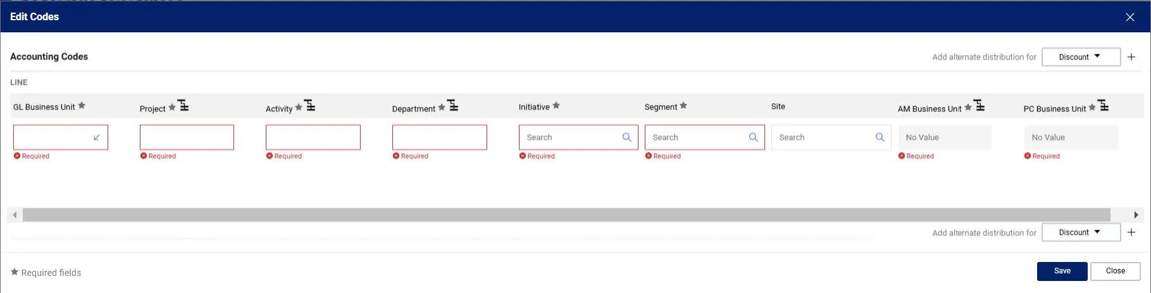Image resolution: width=1151 pixels, height=293 pixels.
Task: Click into the Site search field
Action: (831, 137)
